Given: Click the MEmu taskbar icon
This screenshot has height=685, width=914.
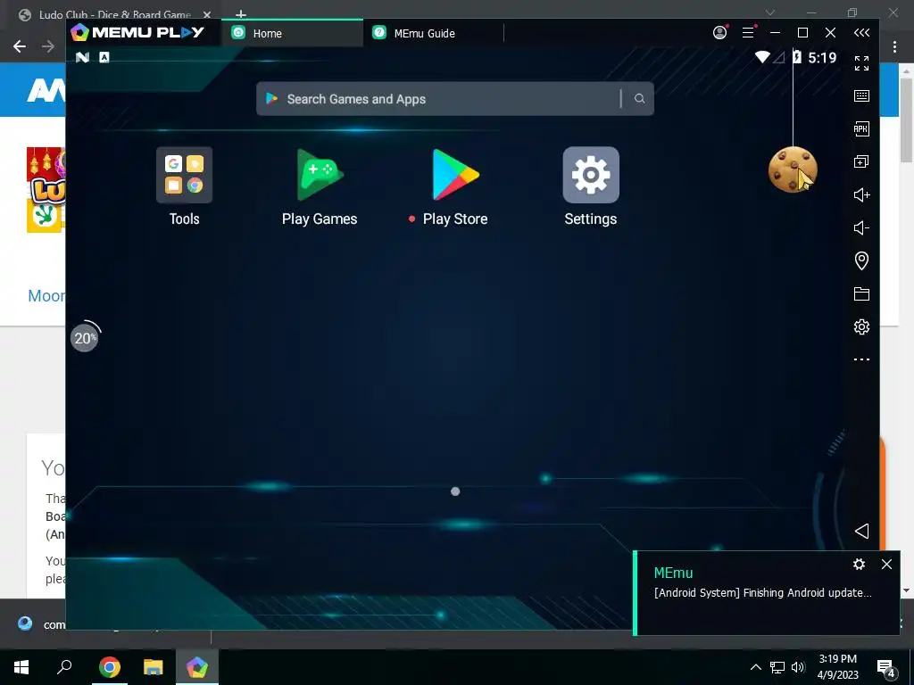Looking at the screenshot, I should coord(197,667).
